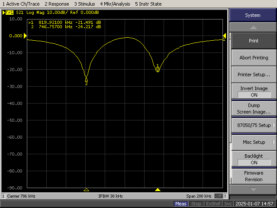Open the Response menu

click(x=57, y=4)
